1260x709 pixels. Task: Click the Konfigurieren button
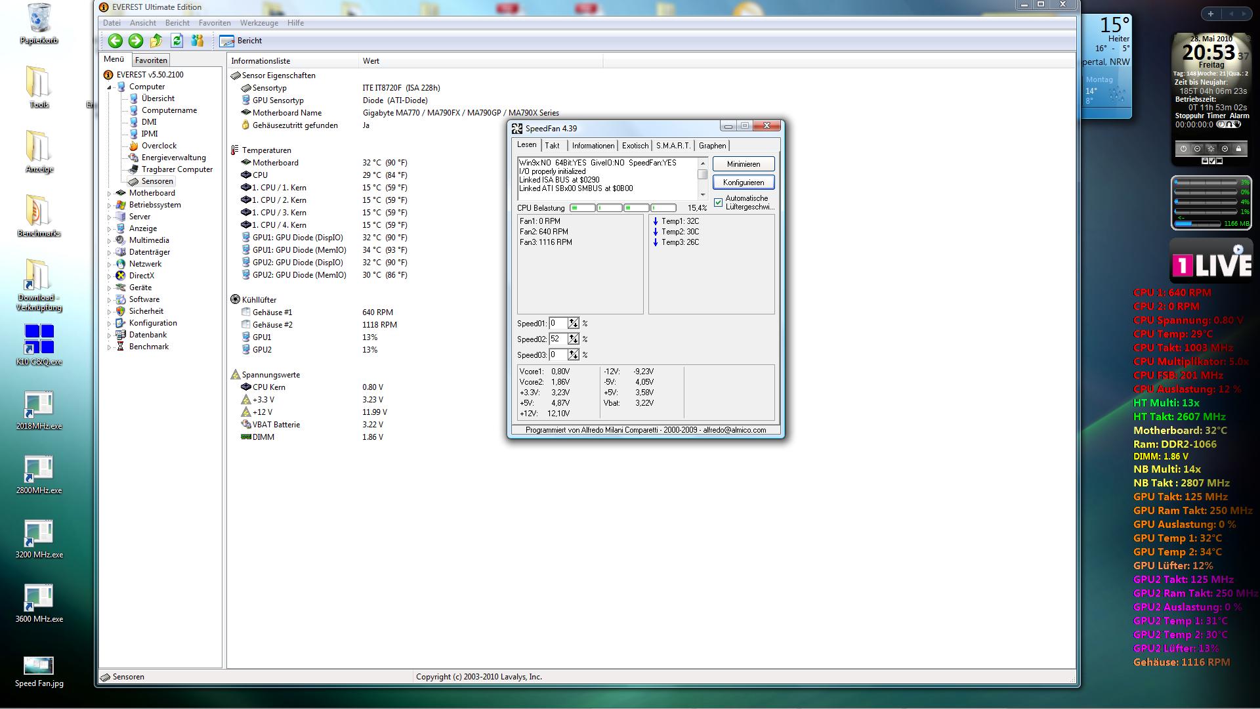[743, 183]
